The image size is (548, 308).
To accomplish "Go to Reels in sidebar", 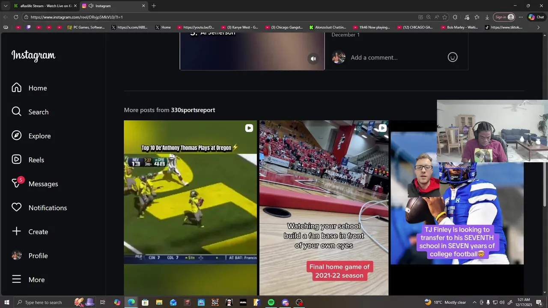I will coord(28,160).
